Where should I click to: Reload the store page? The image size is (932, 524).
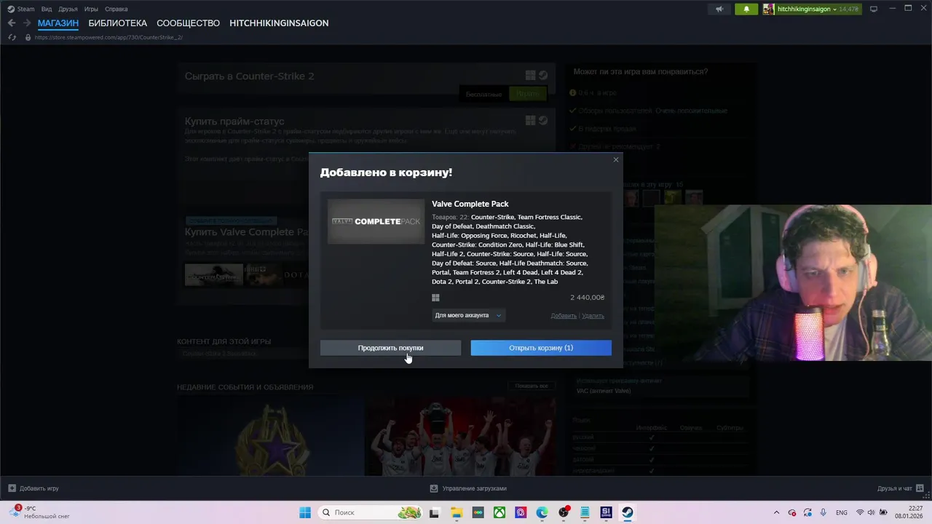[12, 37]
